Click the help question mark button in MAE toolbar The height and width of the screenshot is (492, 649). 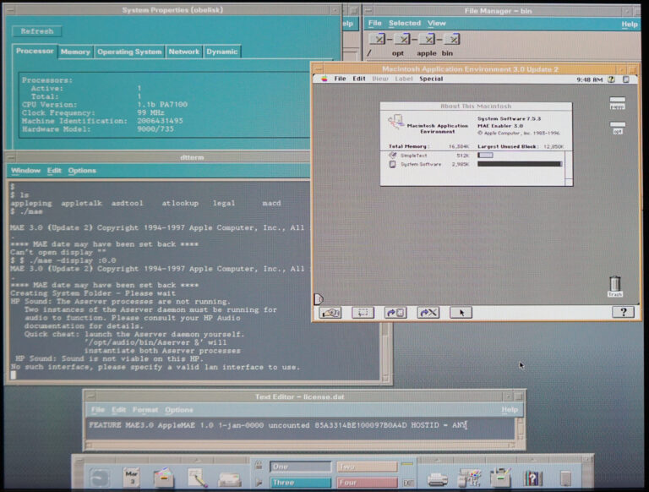[x=622, y=312]
